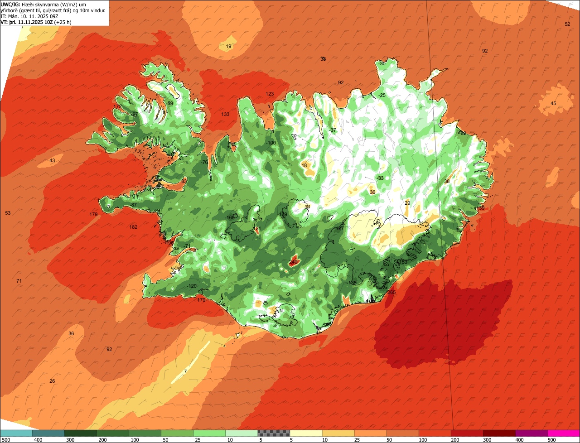Click the map value '123' off the north coast
This screenshot has width=580, height=443.
(x=270, y=94)
